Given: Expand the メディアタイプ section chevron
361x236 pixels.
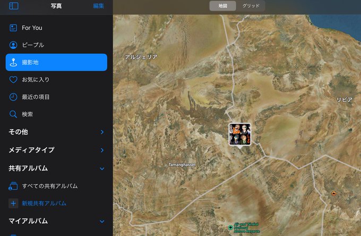Looking at the screenshot, I should click(x=102, y=150).
